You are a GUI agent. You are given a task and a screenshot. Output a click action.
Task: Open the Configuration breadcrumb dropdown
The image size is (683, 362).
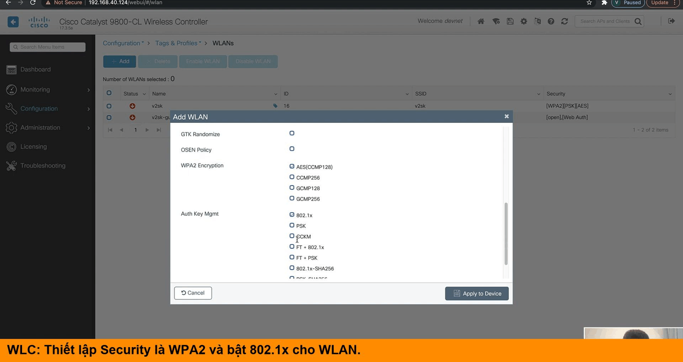click(x=123, y=43)
